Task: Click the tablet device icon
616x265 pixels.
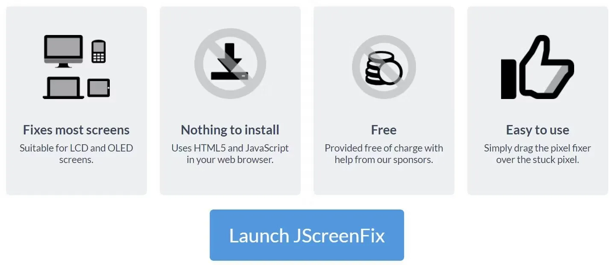Action: [x=99, y=88]
